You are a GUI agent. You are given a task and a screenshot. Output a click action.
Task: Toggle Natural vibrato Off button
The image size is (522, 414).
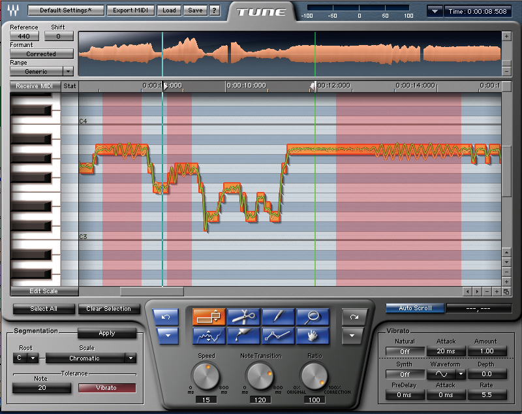[x=405, y=351]
